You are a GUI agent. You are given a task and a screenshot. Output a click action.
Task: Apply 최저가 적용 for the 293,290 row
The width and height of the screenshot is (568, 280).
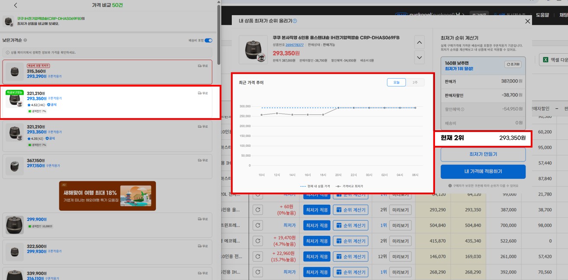click(x=317, y=210)
